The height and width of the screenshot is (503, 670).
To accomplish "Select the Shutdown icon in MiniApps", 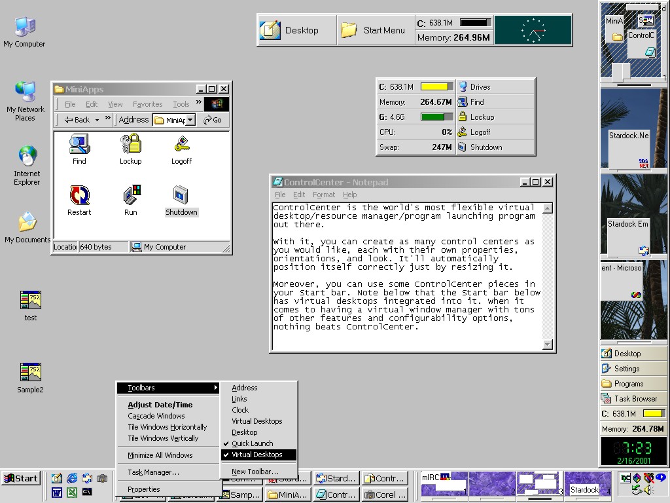I will click(181, 200).
